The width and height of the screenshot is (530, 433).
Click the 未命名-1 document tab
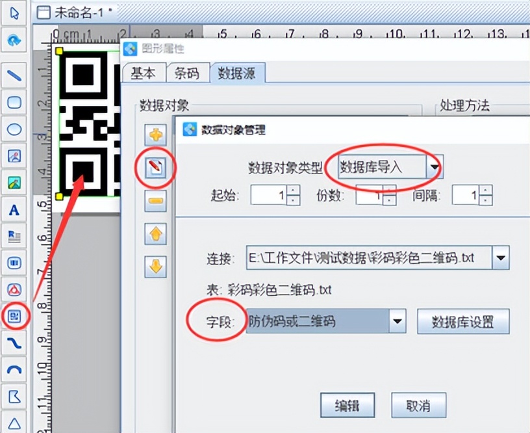pos(75,12)
